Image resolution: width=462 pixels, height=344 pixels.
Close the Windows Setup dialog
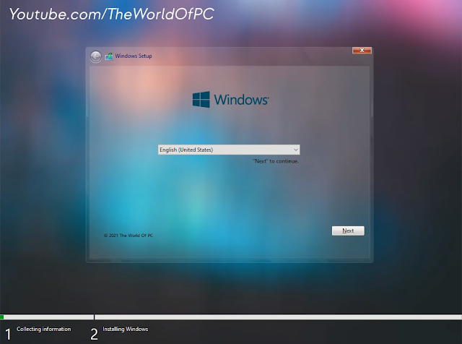click(x=362, y=51)
